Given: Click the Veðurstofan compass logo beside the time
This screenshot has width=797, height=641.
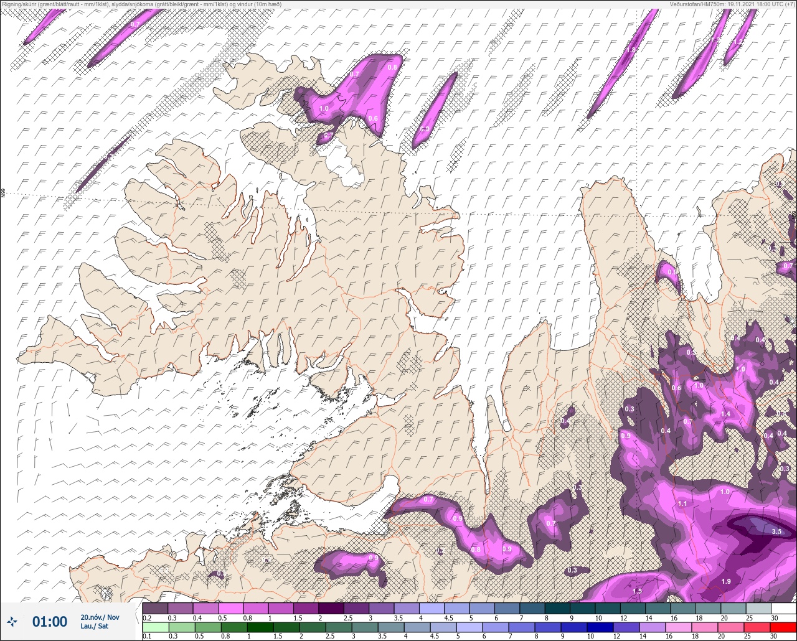Looking at the screenshot, I should pos(12,622).
